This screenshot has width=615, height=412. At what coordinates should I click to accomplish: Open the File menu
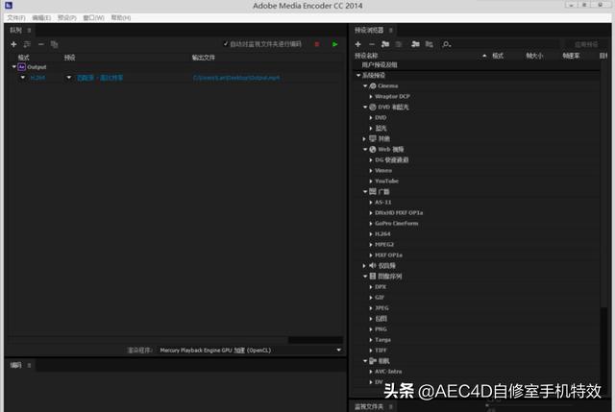pos(16,17)
